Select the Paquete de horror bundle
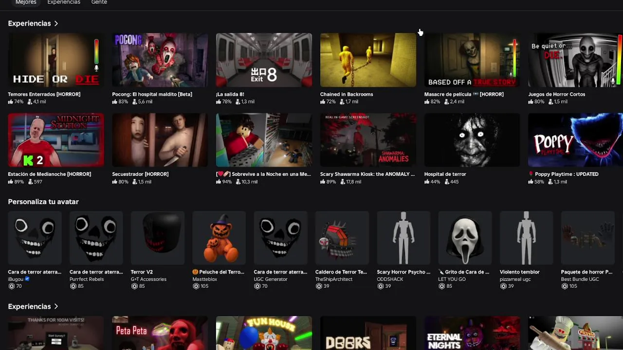Viewport: 623px width, 350px height. coord(587,238)
